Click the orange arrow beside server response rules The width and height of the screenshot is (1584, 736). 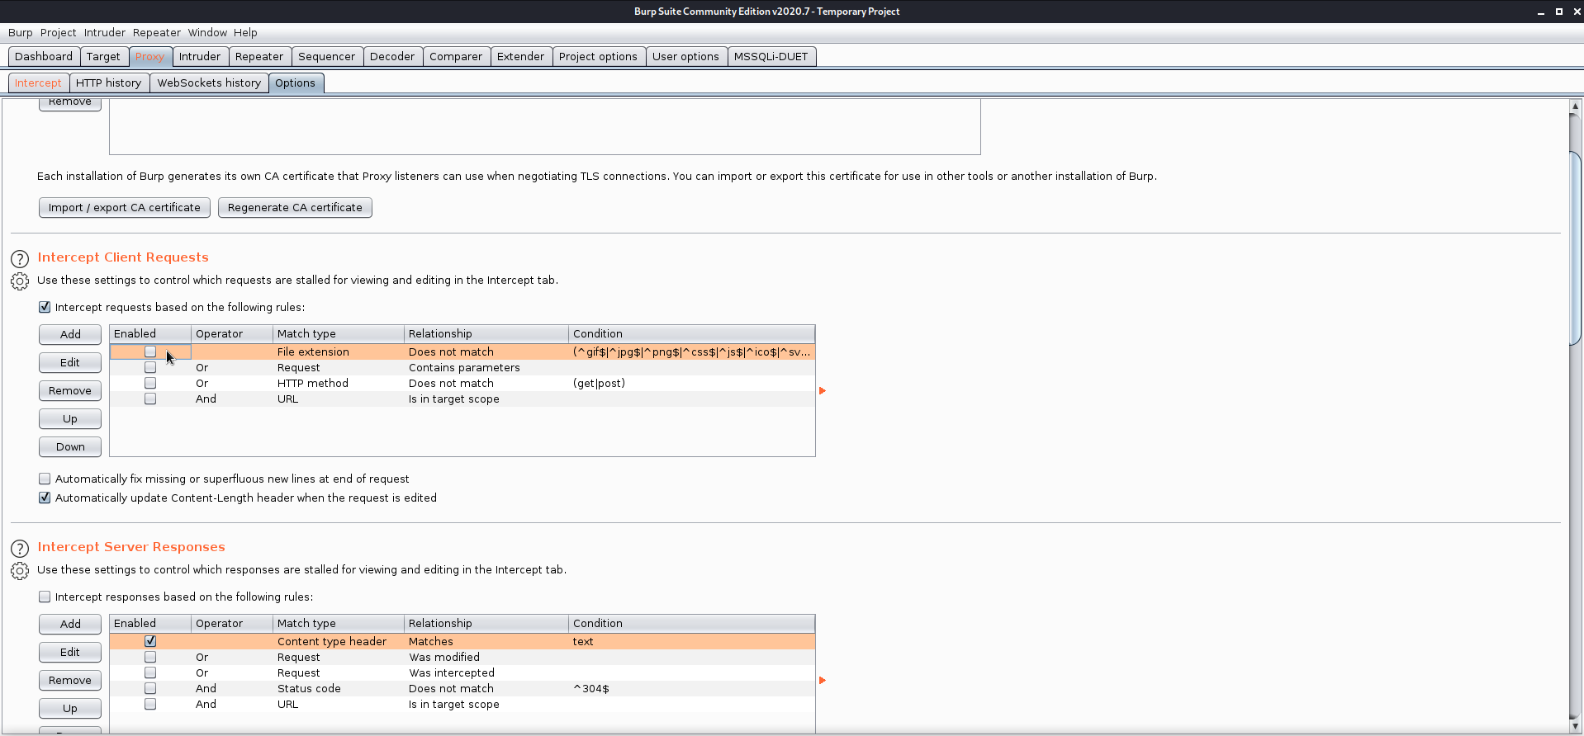822,680
